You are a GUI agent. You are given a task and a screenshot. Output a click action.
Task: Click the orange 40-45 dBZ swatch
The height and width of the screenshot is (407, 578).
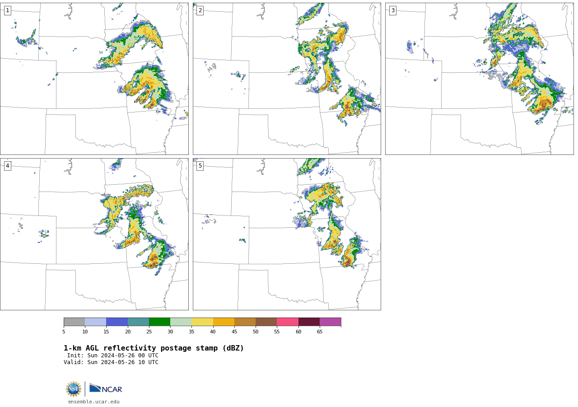coord(224,322)
